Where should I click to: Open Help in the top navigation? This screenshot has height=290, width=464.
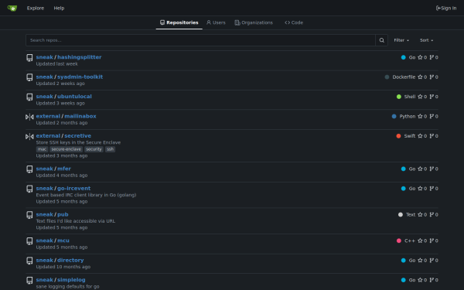(x=59, y=8)
